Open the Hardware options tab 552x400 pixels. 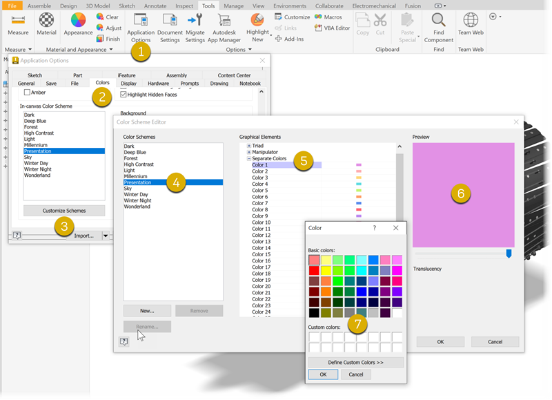159,84
